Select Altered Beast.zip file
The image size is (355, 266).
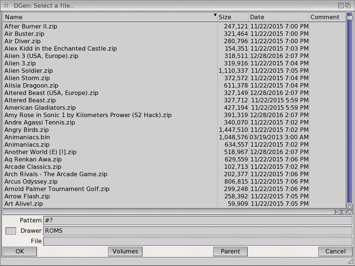tap(175, 100)
